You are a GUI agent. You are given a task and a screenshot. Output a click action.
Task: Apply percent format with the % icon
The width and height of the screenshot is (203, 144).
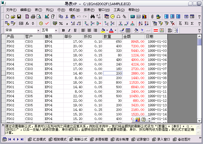[61, 24]
